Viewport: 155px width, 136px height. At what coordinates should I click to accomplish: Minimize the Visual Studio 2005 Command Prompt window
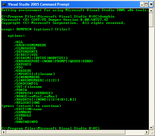coord(142,5)
